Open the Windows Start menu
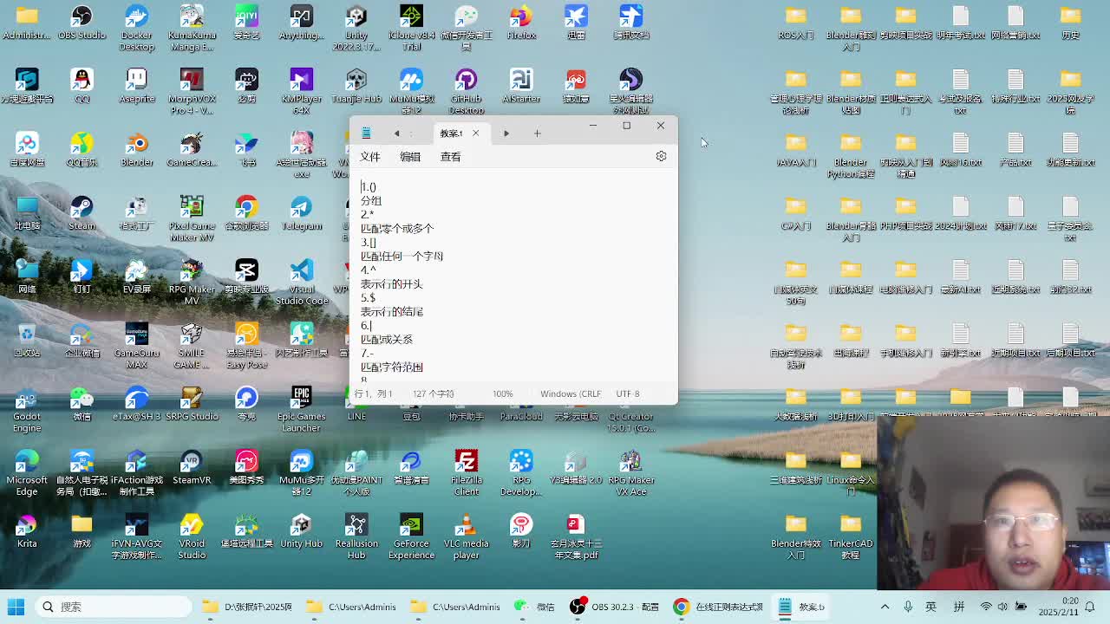 16,607
